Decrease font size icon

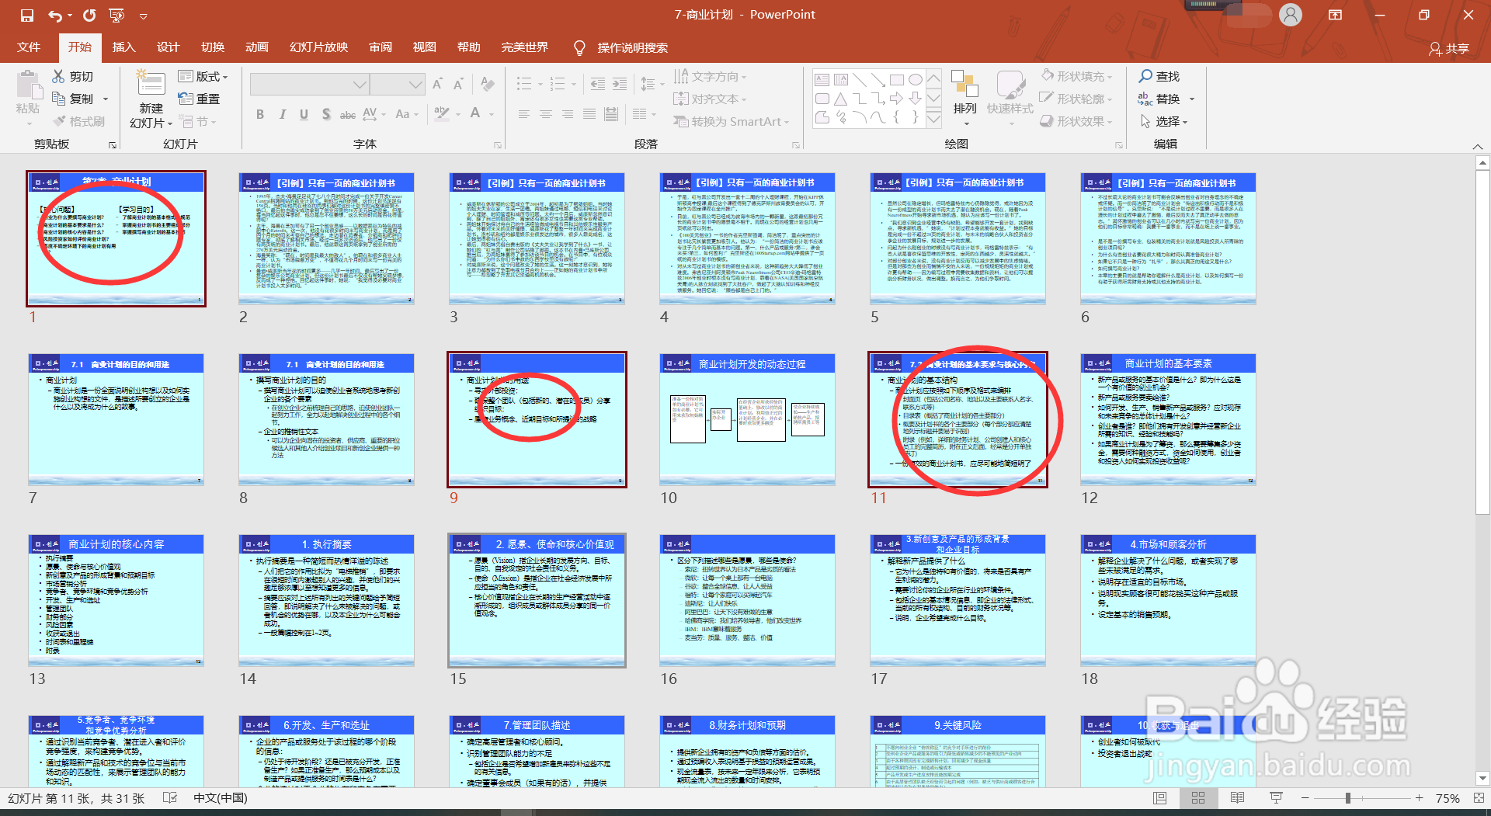(458, 84)
